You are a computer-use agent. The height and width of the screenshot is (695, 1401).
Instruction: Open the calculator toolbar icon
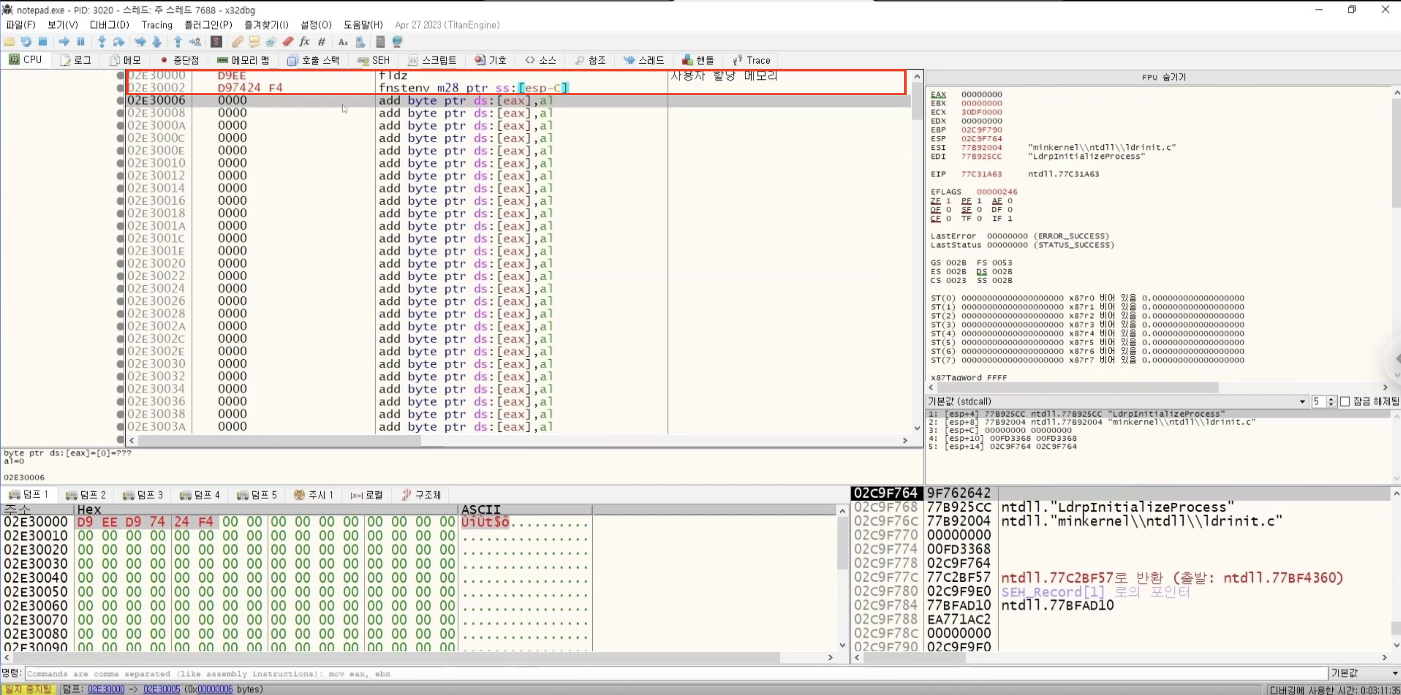pyautogui.click(x=380, y=42)
